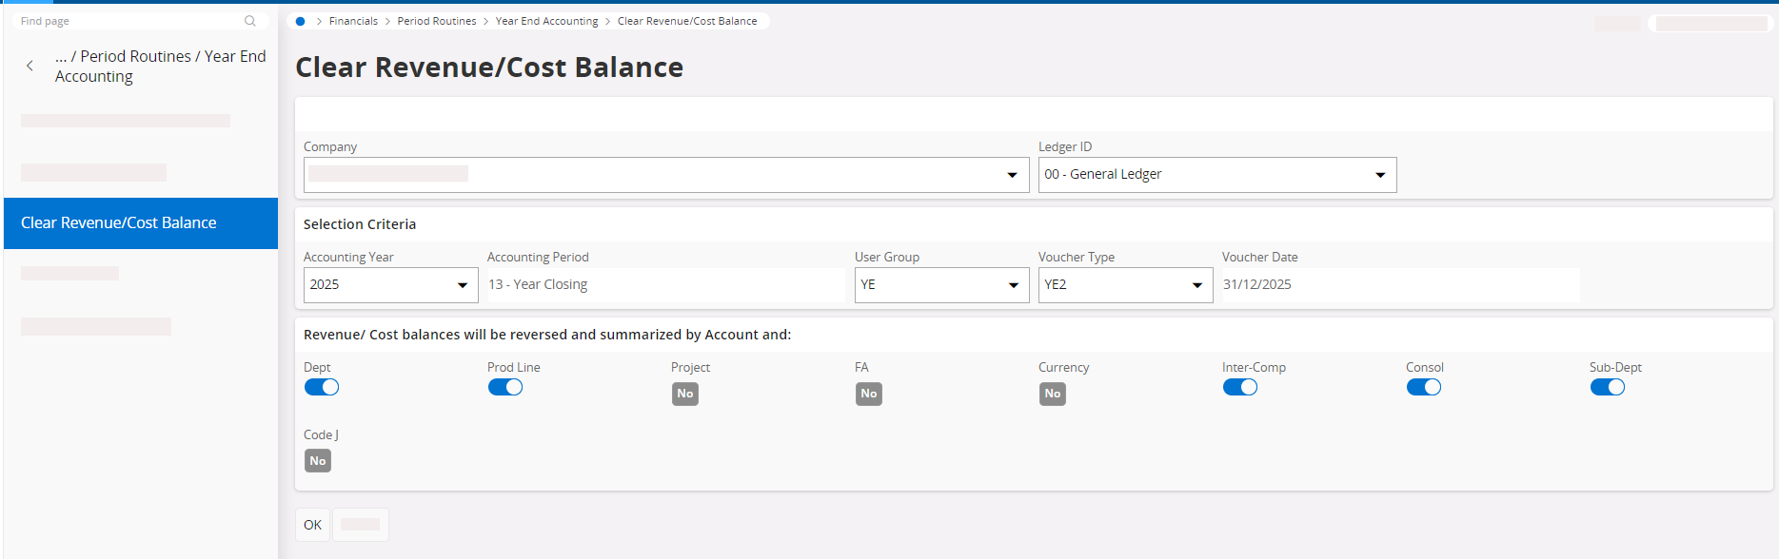
Task: Switch off the Sub-Dept toggle
Action: (x=1608, y=387)
